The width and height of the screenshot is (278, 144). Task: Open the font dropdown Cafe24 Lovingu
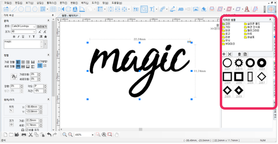(x=34, y=26)
